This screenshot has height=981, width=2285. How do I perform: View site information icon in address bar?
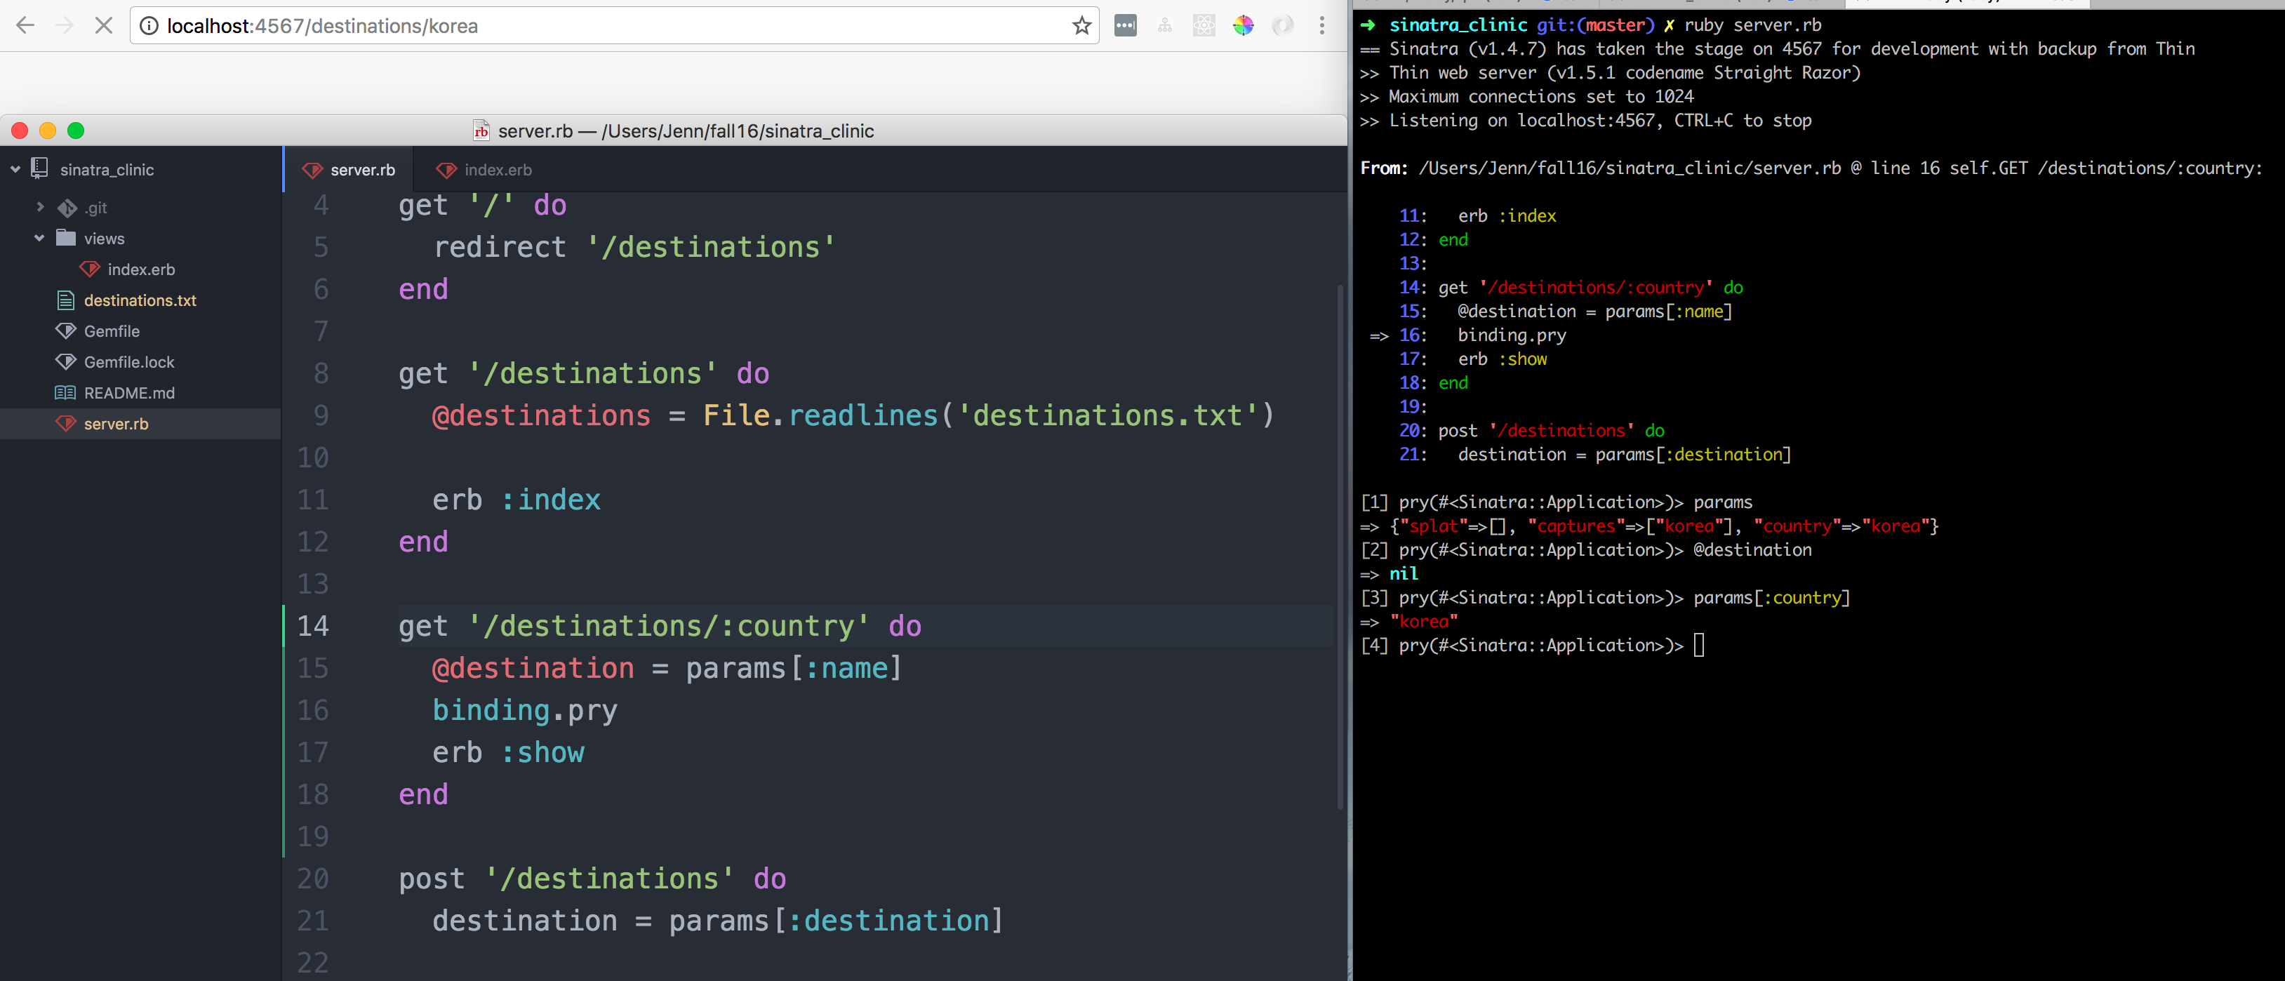tap(150, 26)
